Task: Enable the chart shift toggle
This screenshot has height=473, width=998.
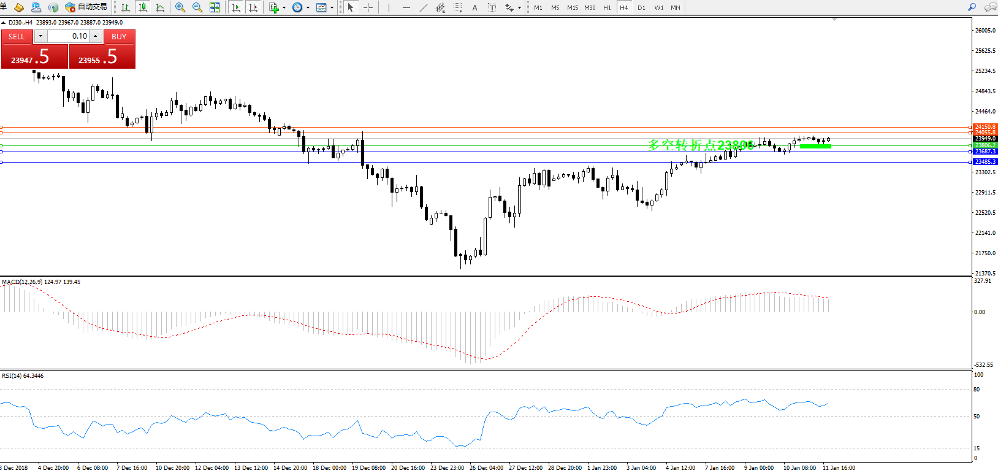Action: pos(253,7)
